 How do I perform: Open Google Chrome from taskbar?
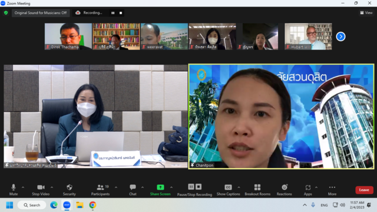(92, 205)
